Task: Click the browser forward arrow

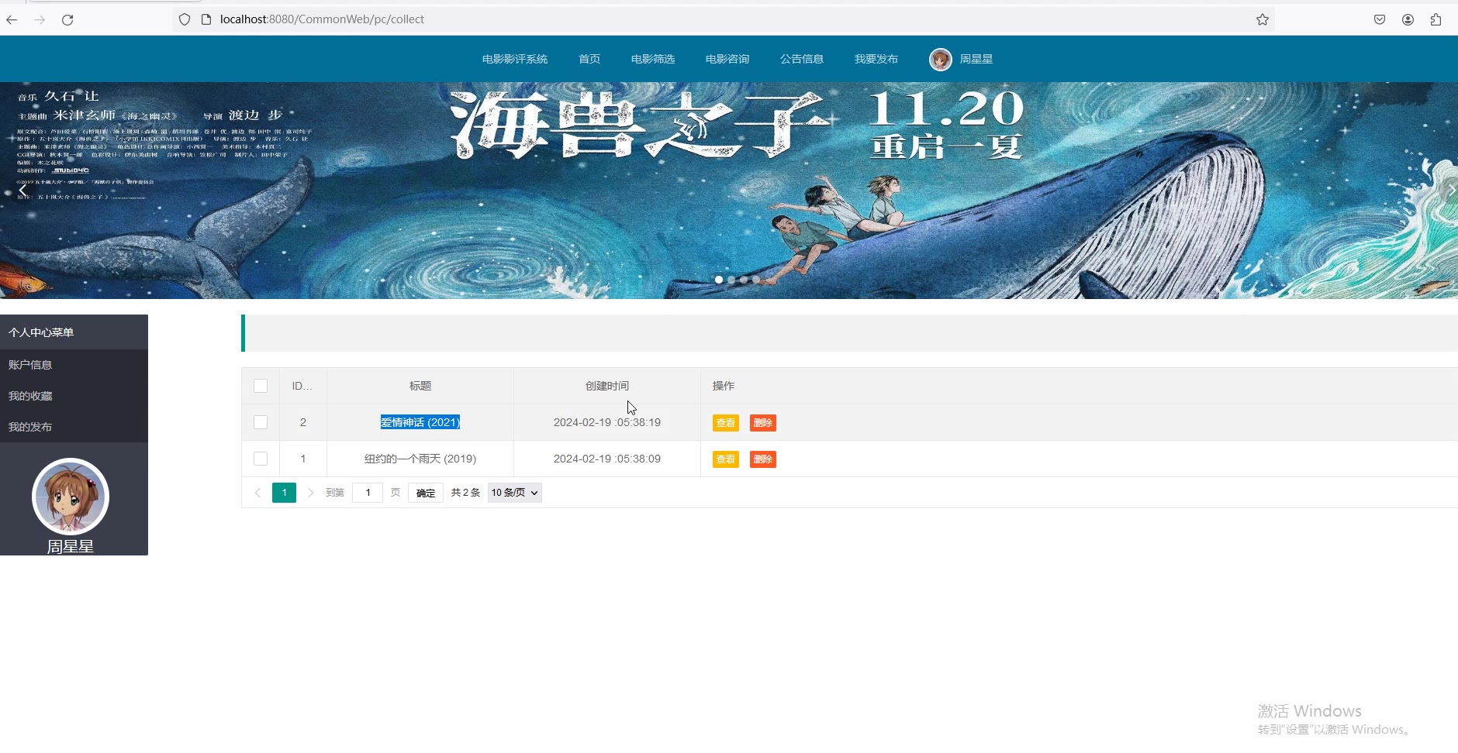Action: [40, 19]
